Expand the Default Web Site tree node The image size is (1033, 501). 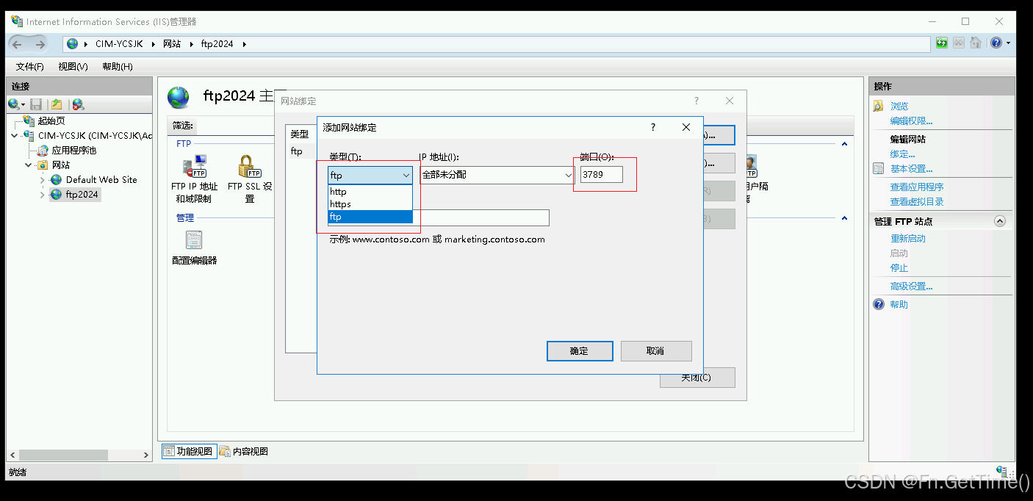42,180
